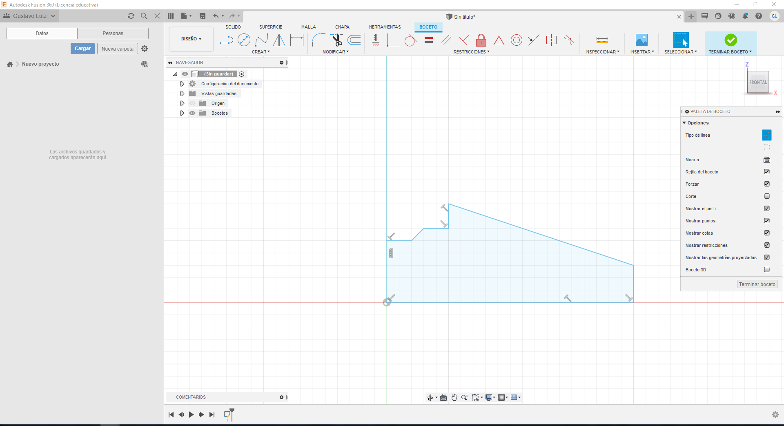Open the RESTRICCIONES dropdown menu

pyautogui.click(x=472, y=52)
